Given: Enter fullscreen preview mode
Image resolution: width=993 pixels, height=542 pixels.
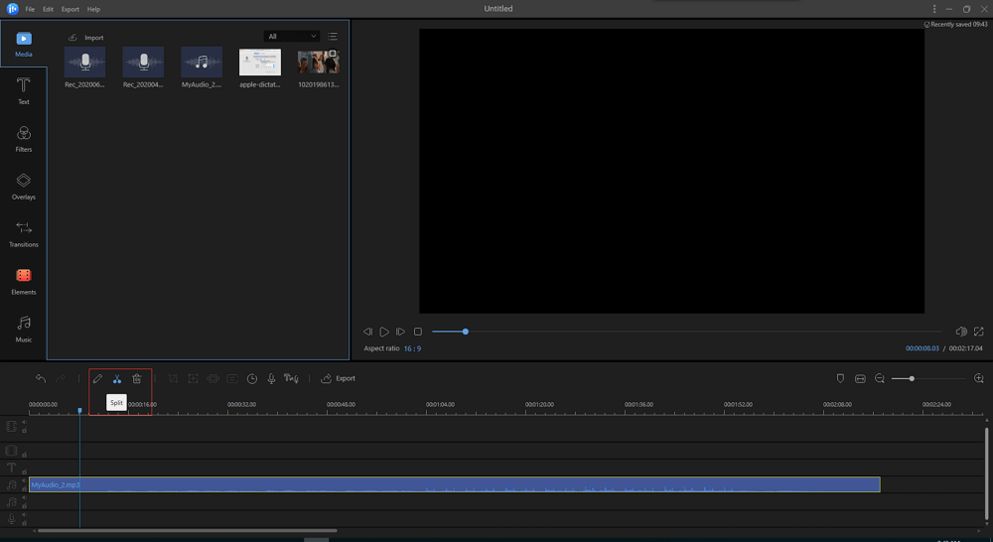Looking at the screenshot, I should coord(978,332).
